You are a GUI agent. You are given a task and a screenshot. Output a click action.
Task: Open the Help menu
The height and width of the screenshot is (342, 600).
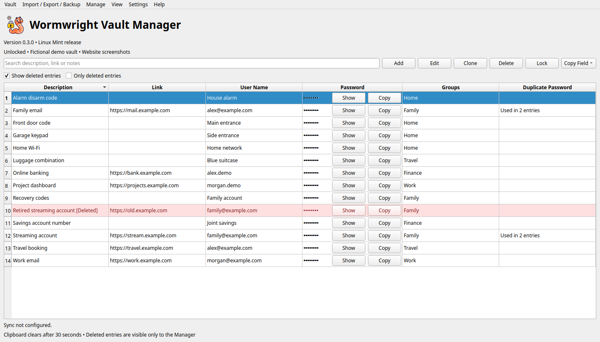point(159,5)
